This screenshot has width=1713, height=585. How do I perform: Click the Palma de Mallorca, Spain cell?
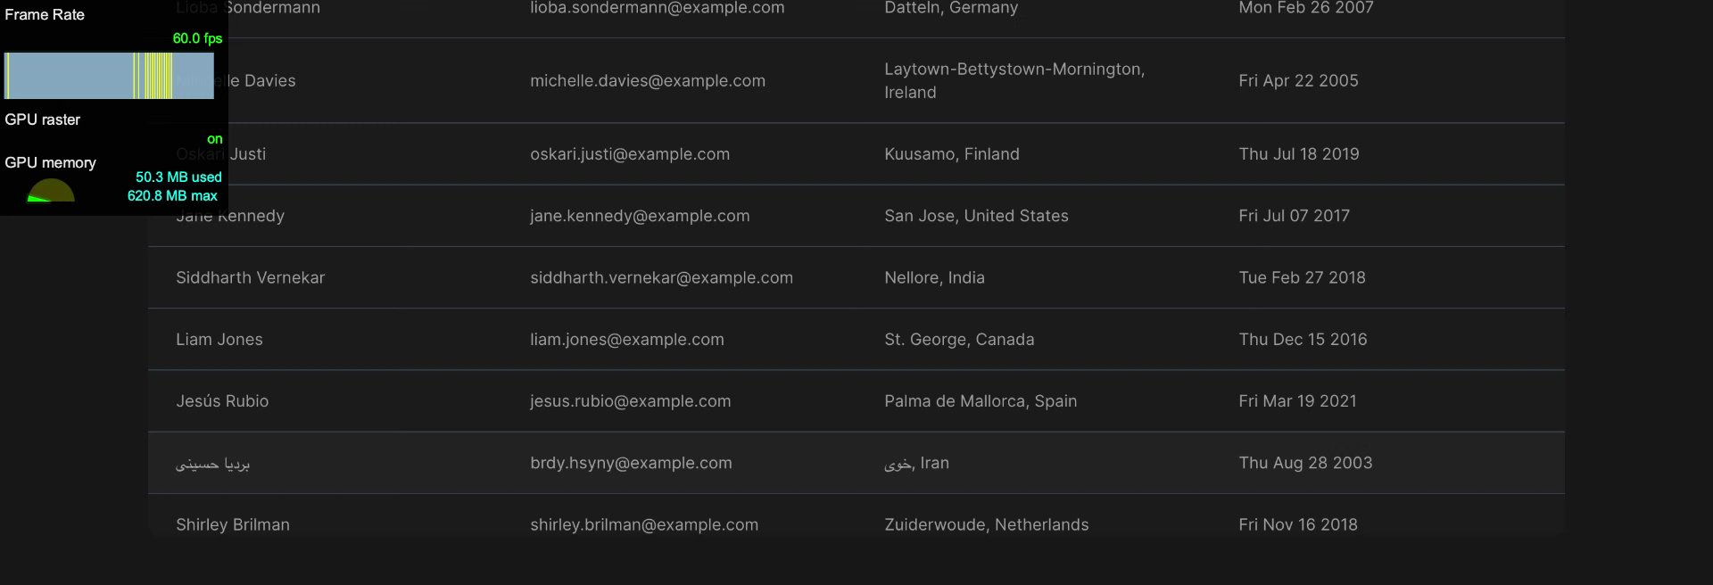pyautogui.click(x=980, y=401)
